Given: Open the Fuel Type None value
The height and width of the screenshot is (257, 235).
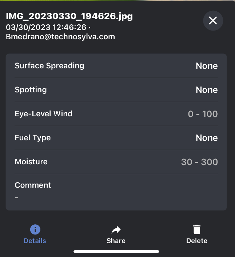Looking at the screenshot, I should coord(207,138).
